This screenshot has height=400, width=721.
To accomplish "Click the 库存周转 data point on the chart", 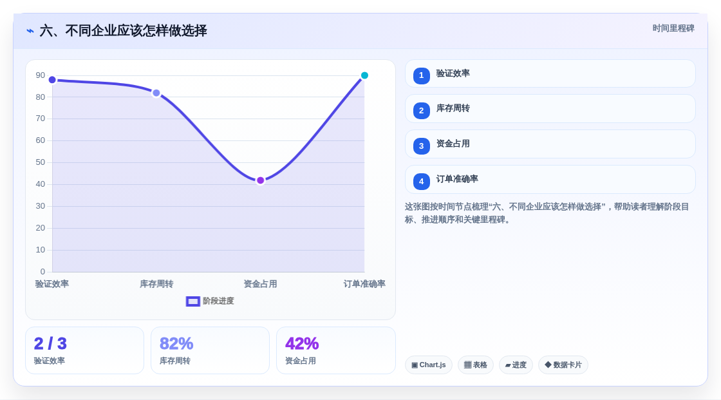I will pyautogui.click(x=156, y=93).
